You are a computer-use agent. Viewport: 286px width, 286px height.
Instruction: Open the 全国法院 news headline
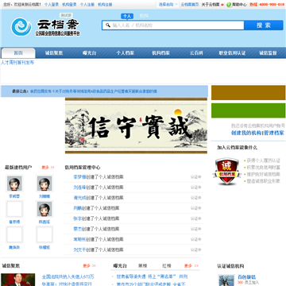coord(68,276)
